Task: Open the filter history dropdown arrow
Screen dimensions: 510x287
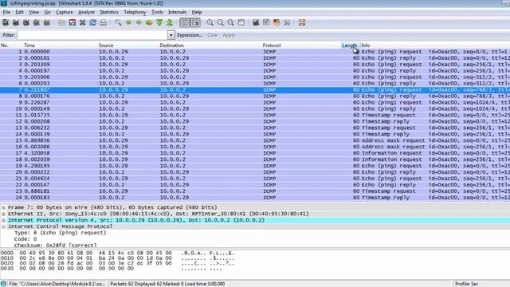Action: (x=171, y=35)
